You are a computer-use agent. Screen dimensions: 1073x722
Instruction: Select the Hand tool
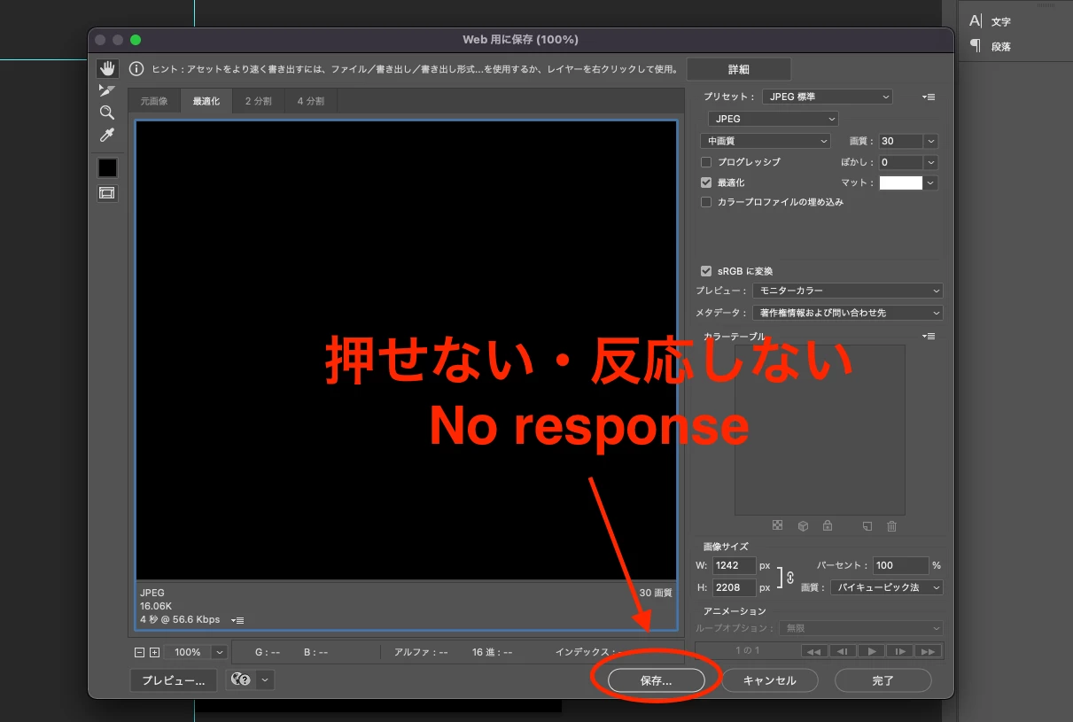click(x=107, y=68)
